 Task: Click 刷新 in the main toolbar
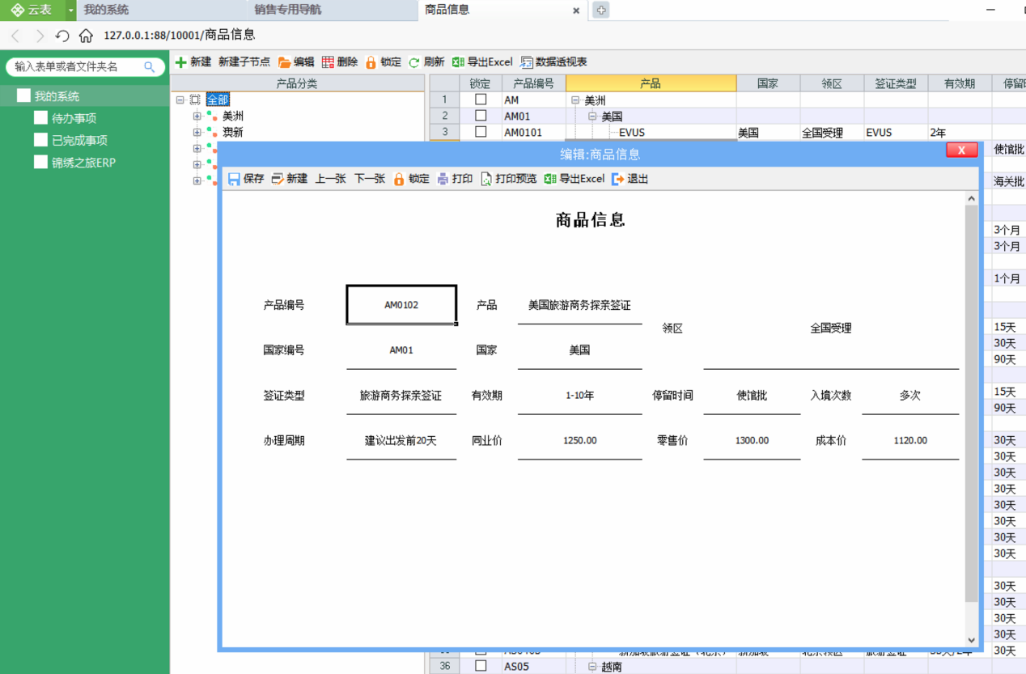click(x=426, y=61)
